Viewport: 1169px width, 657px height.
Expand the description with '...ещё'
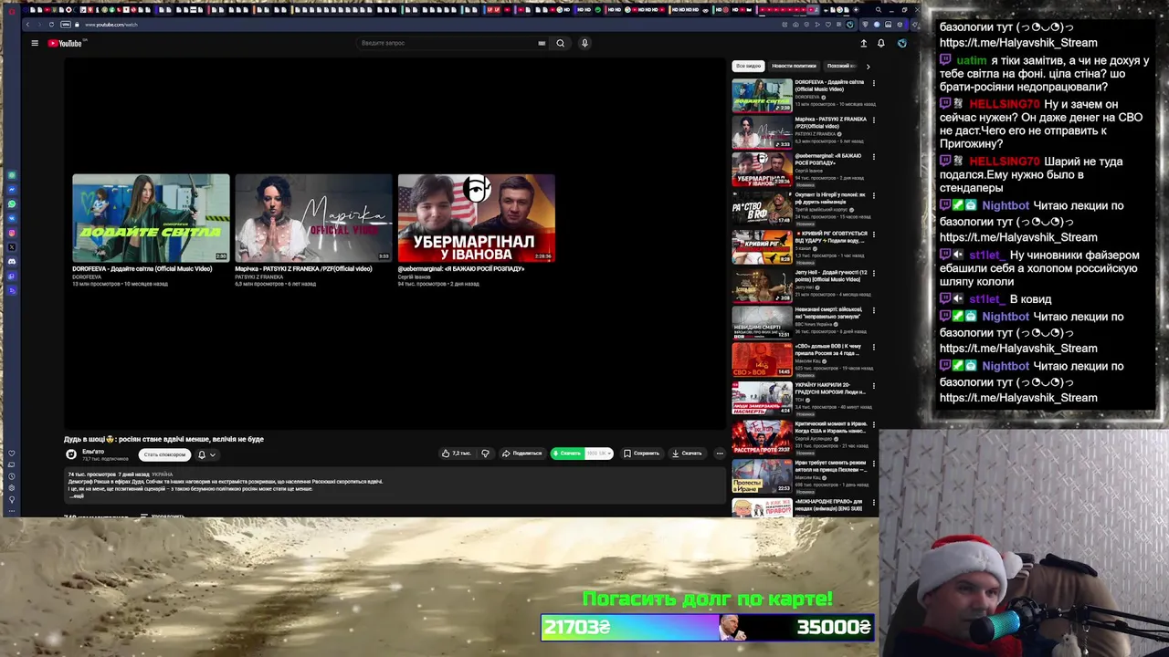(78, 495)
